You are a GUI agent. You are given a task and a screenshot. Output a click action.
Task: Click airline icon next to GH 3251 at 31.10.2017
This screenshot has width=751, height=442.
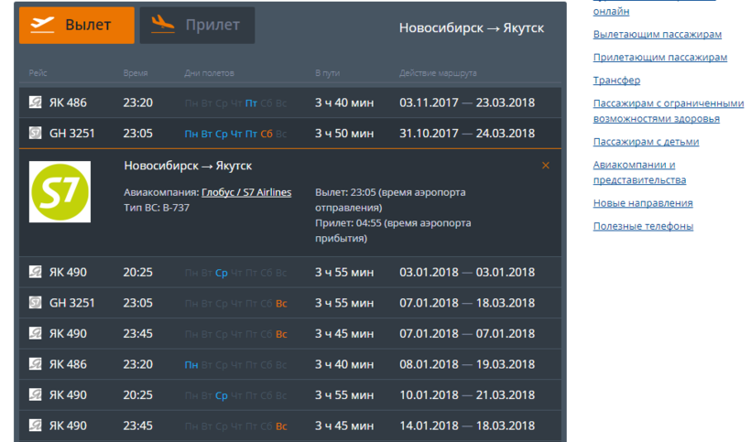point(36,134)
